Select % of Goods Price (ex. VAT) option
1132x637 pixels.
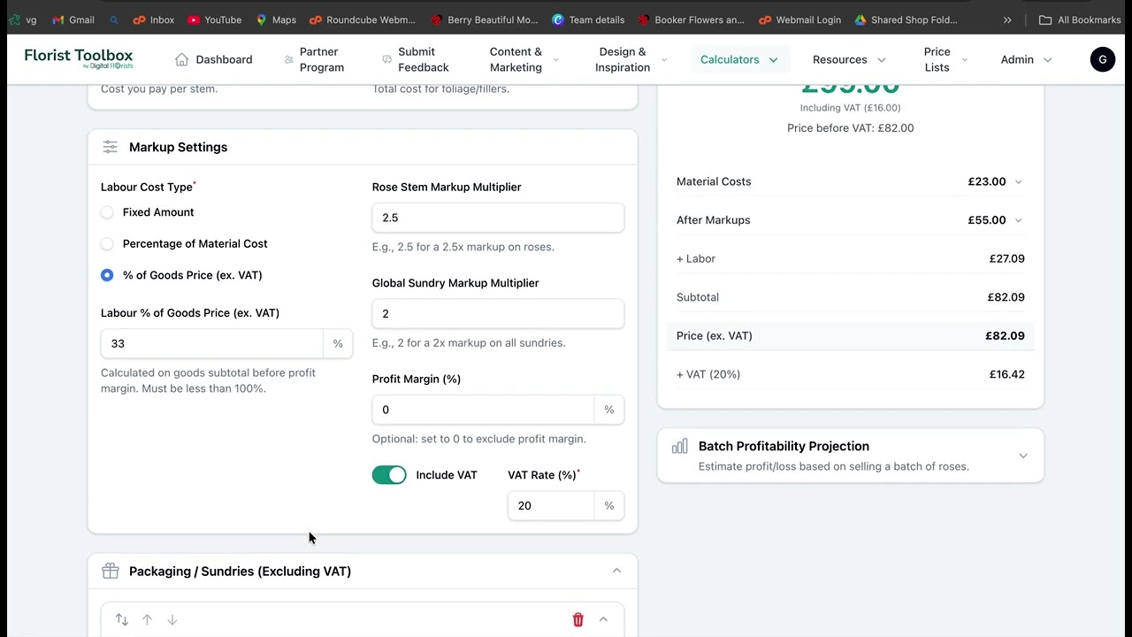(107, 275)
